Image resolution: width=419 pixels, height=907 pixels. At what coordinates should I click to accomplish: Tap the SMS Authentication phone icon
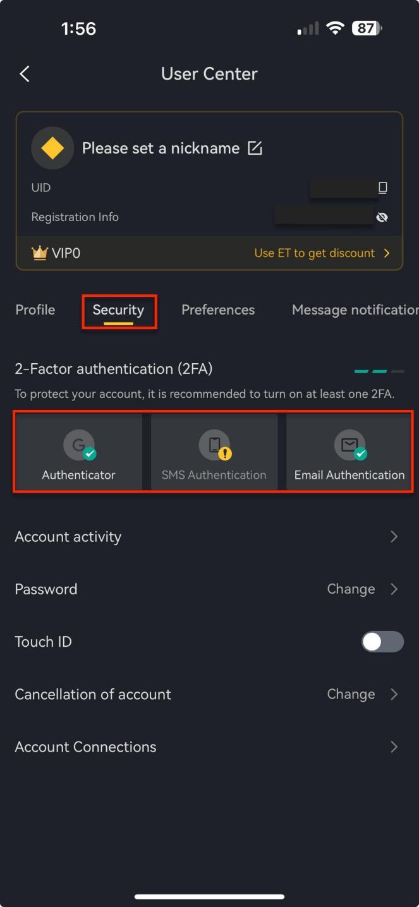point(214,445)
